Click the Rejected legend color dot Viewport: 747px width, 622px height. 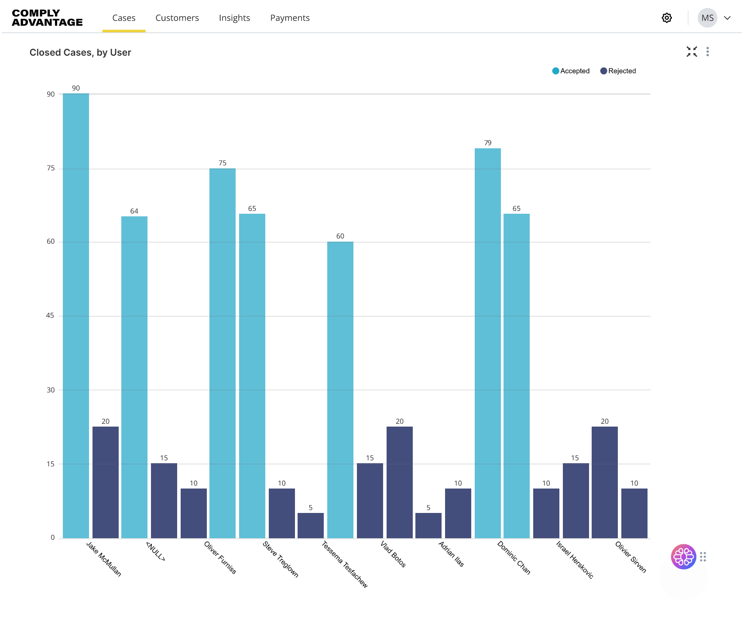[x=603, y=71]
